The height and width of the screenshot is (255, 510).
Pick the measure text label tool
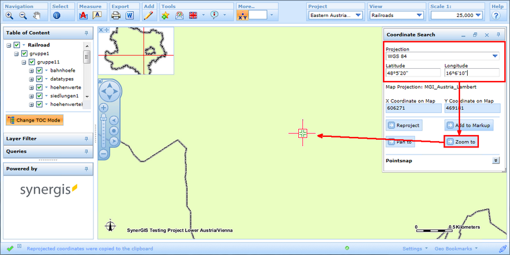tap(97, 15)
